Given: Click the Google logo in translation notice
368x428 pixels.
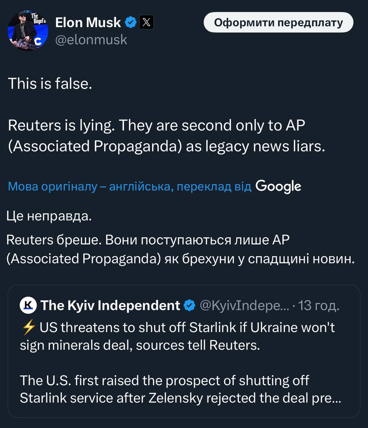Looking at the screenshot, I should [278, 186].
